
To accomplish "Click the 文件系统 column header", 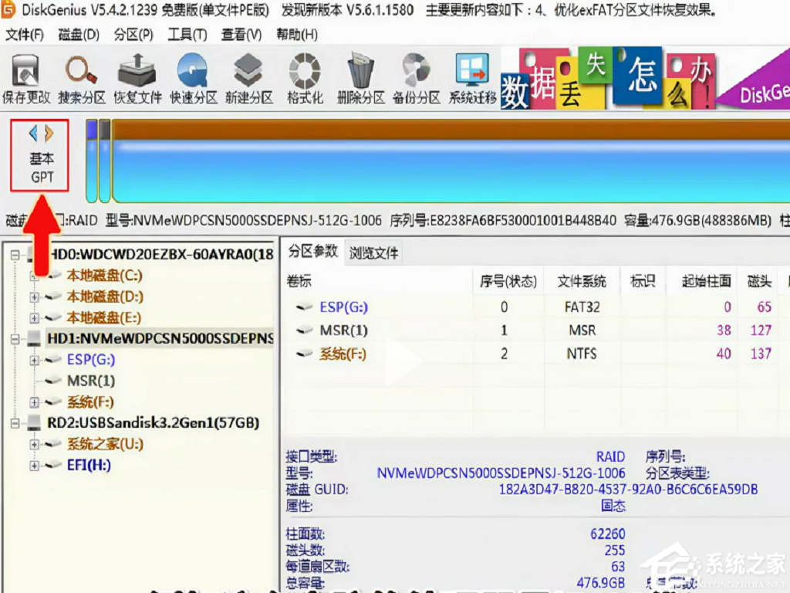I will click(582, 282).
